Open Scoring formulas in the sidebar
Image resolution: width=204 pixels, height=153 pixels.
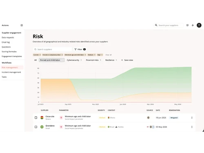click(9, 51)
